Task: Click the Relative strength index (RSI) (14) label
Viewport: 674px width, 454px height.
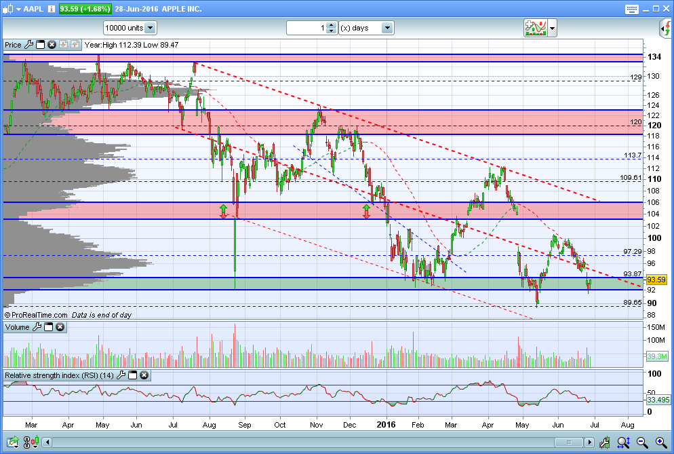Action: click(59, 375)
